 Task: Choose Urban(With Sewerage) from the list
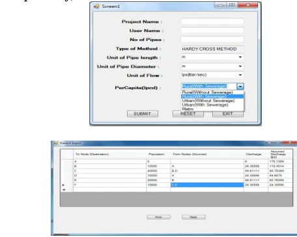(213, 105)
